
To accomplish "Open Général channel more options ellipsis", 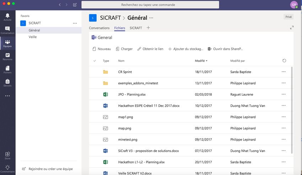I will 151,18.
